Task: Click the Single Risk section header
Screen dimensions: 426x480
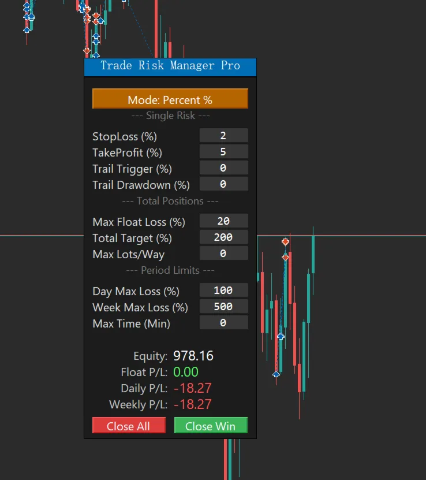Action: 170,116
